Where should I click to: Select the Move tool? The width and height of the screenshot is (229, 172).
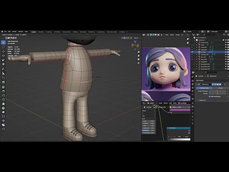point(3,51)
